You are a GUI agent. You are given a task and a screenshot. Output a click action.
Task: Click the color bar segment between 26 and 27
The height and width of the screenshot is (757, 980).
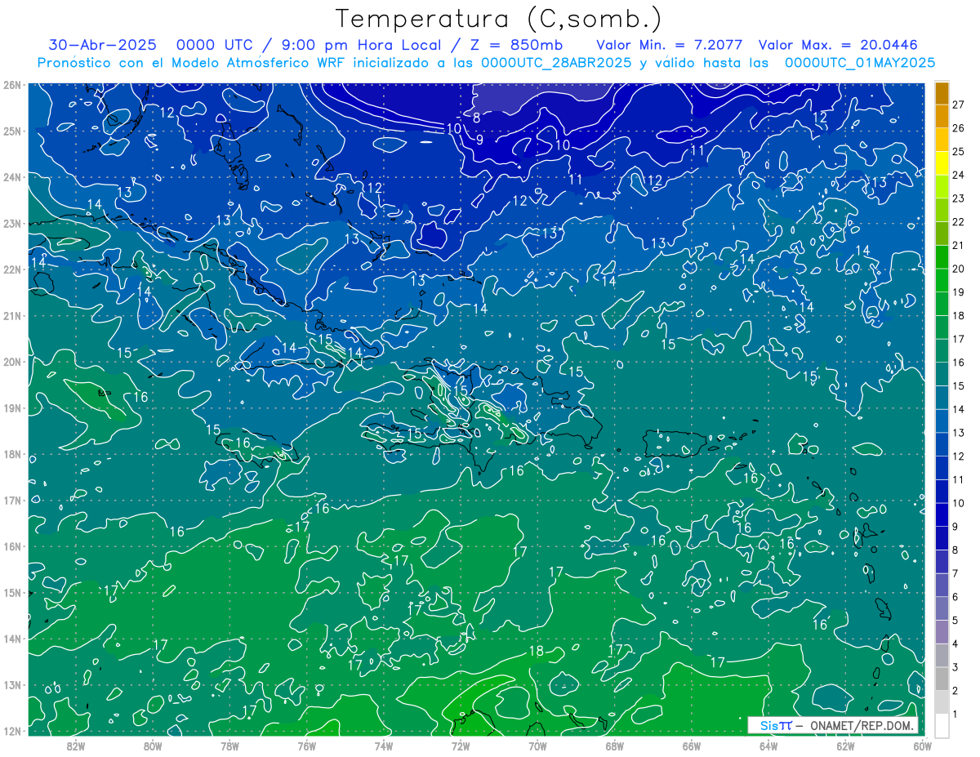(942, 117)
